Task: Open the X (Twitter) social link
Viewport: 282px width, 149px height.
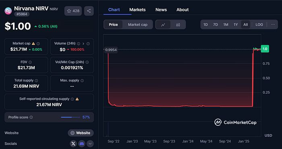Action: [73, 144]
